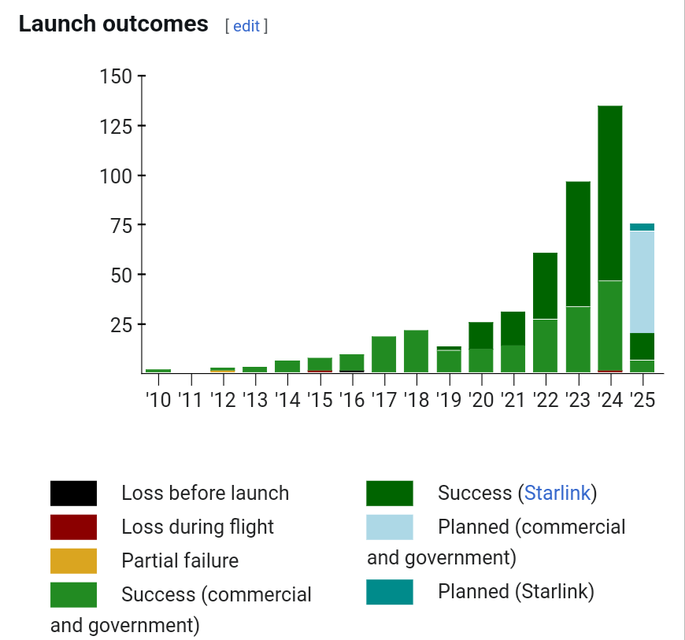Screen dimensions: 685x640
Task: Click the '22 bar's lighter green commercial segment
Action: click(545, 346)
